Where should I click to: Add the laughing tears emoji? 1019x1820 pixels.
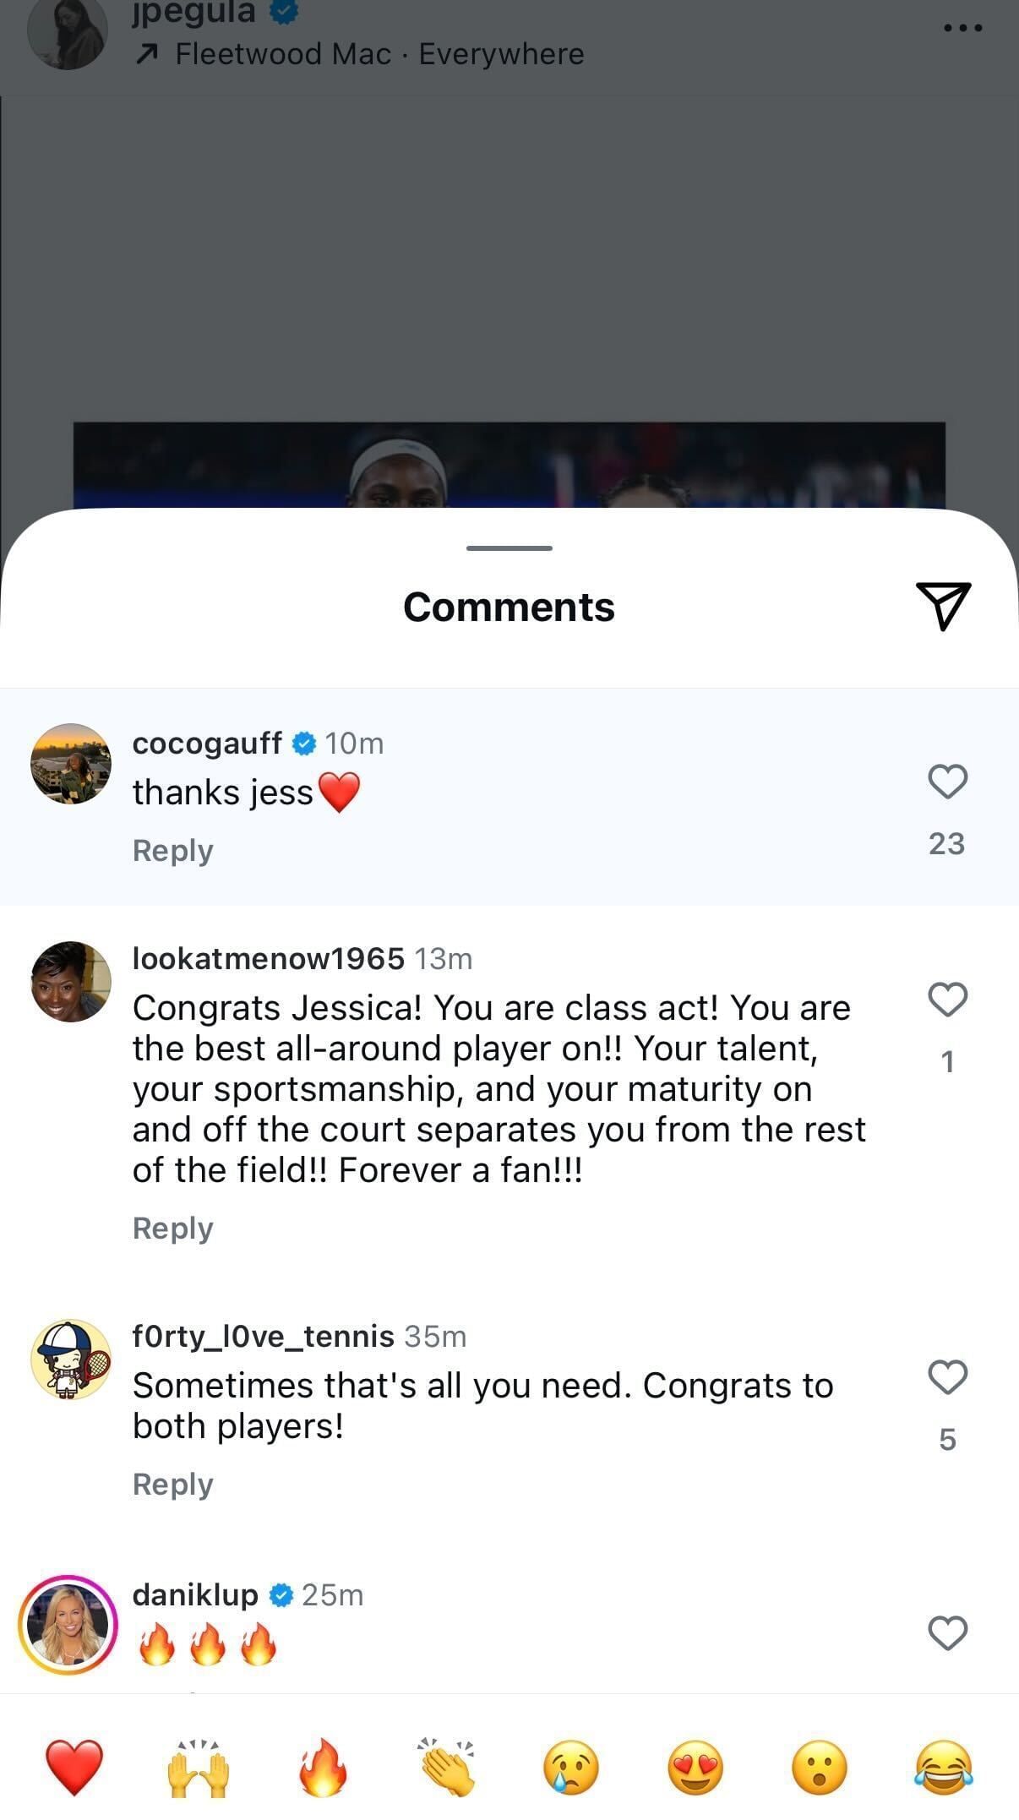click(944, 1766)
